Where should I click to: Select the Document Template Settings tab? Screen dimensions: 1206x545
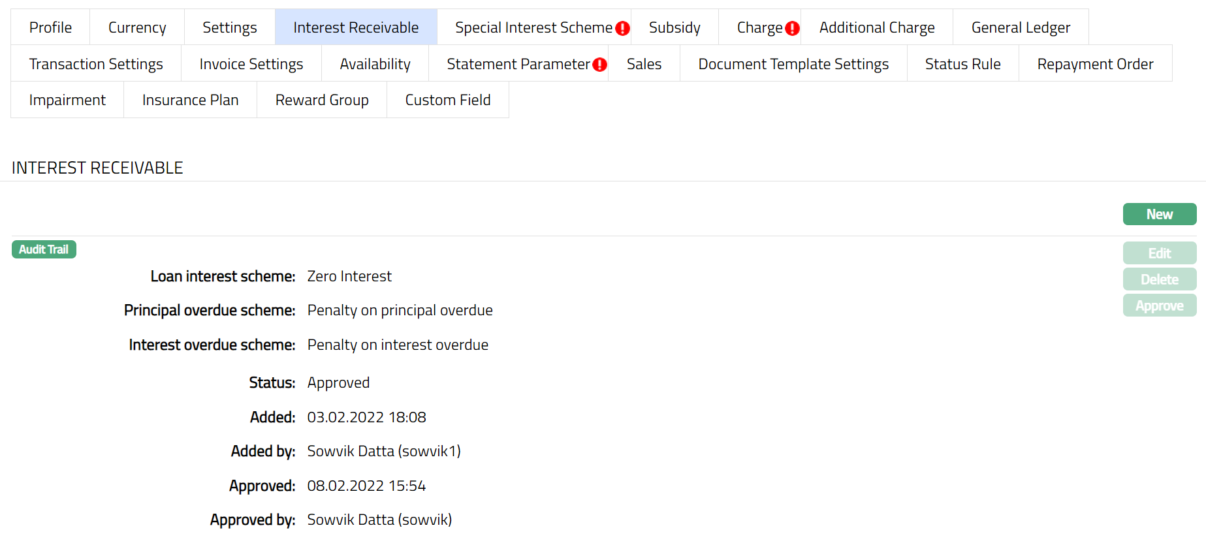coord(793,64)
